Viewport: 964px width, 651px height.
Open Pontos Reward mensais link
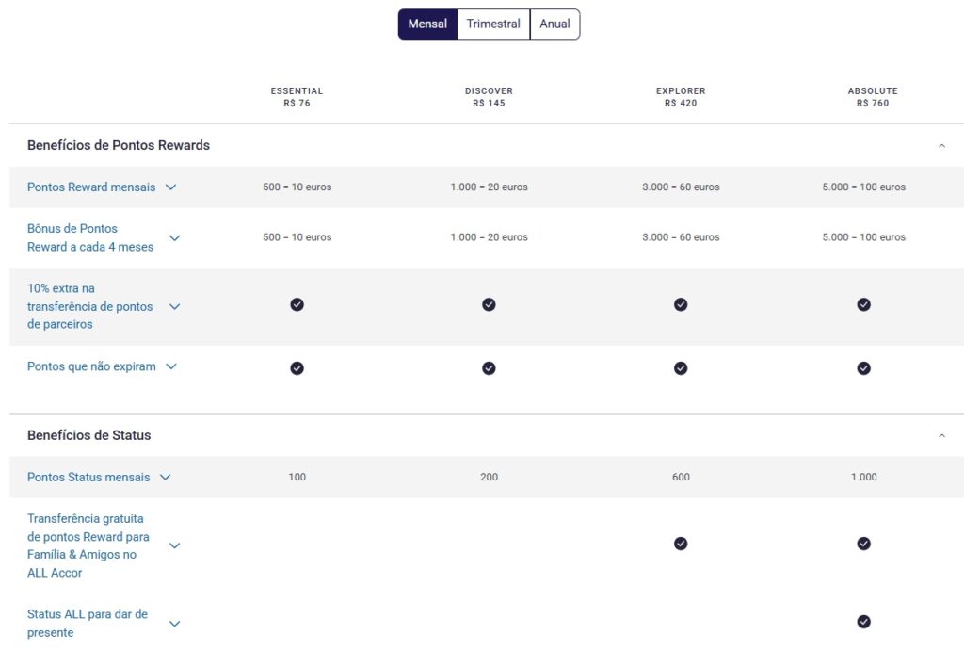[x=91, y=187]
